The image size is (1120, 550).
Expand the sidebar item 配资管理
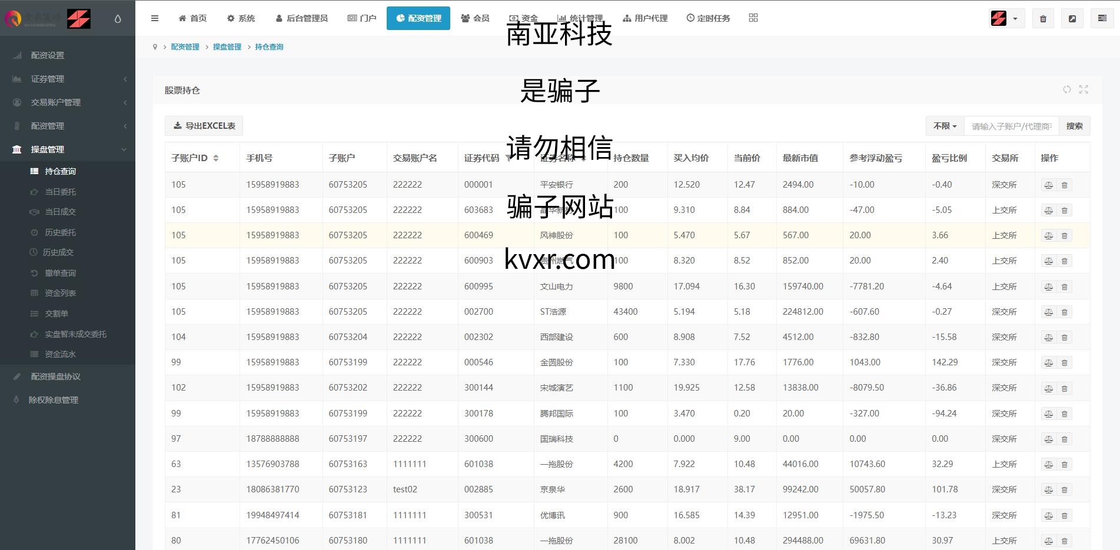pyautogui.click(x=68, y=126)
